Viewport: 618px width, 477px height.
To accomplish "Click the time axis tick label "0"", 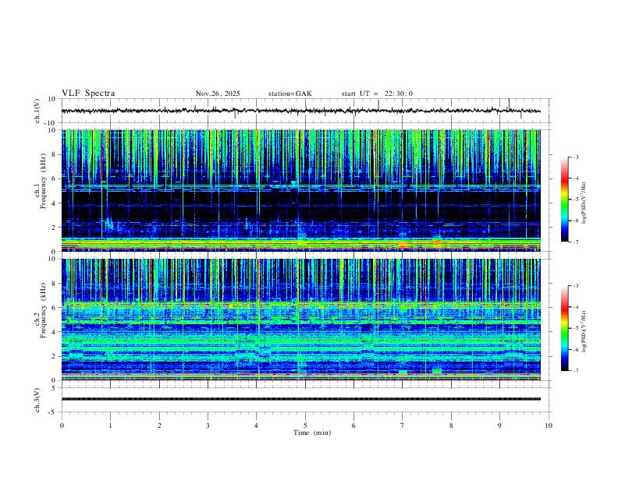I will tap(62, 426).
